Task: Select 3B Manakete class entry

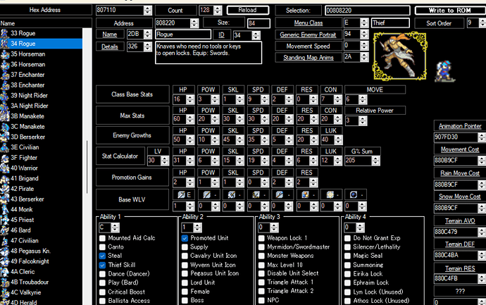Action: coord(42,116)
